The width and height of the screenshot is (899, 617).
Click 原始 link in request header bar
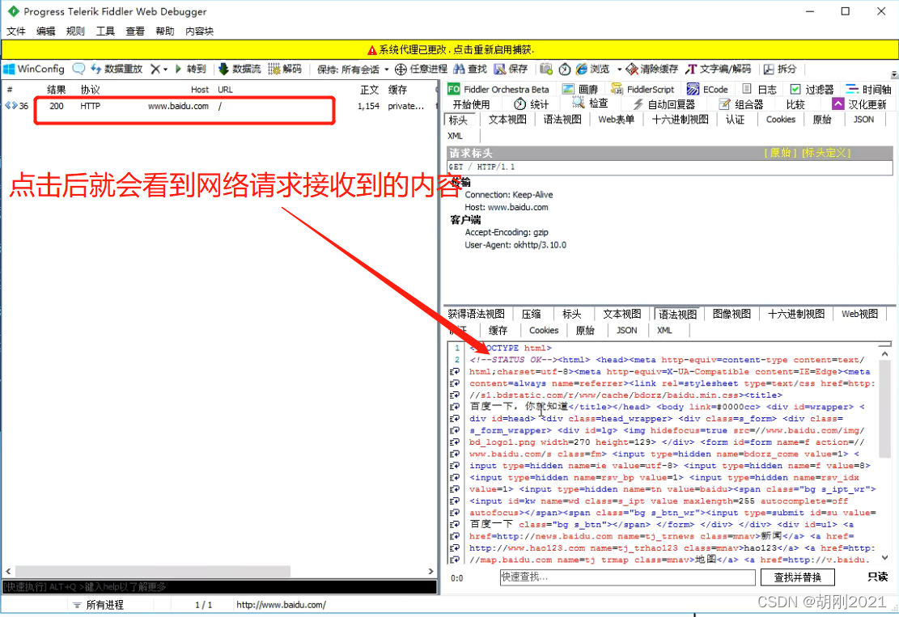(x=780, y=153)
